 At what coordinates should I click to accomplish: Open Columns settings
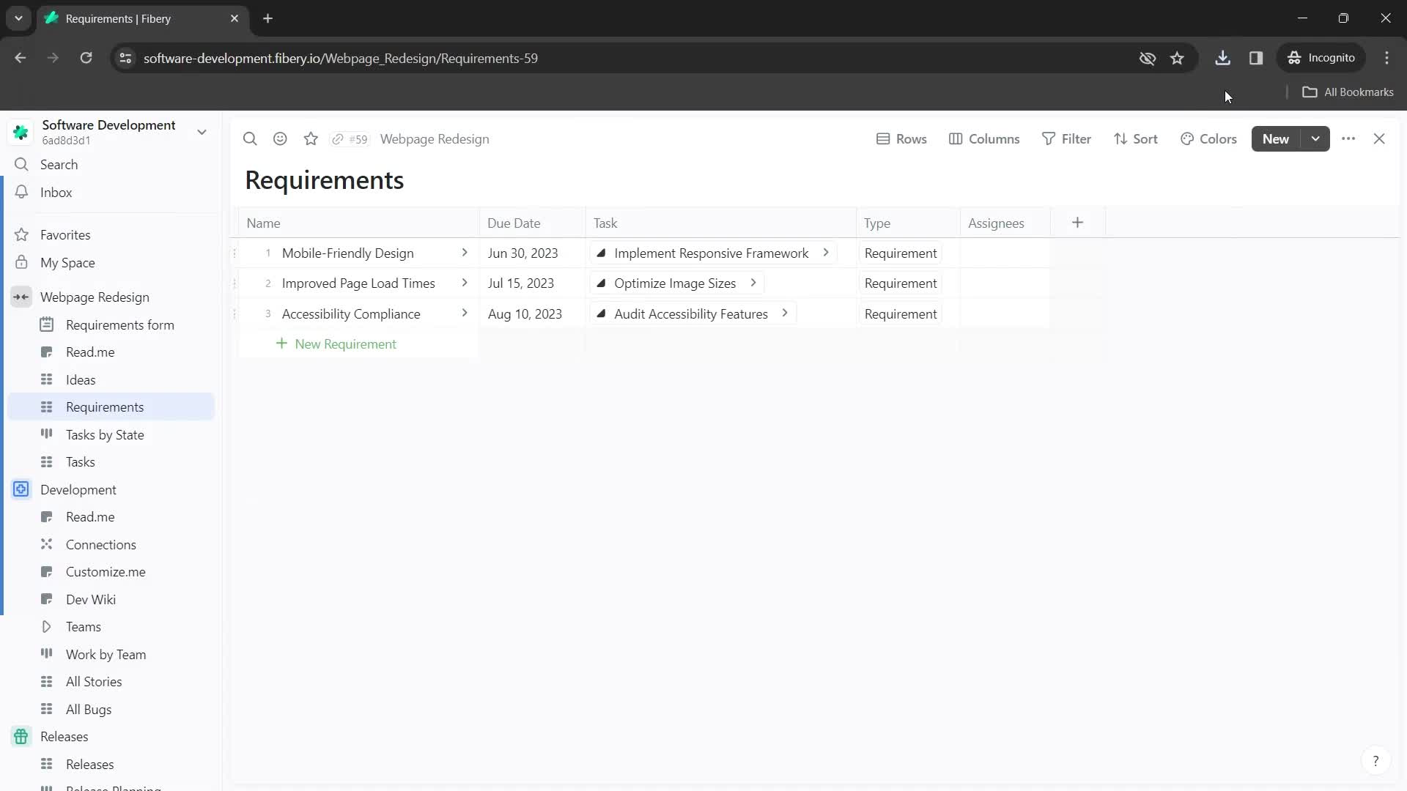pyautogui.click(x=984, y=139)
